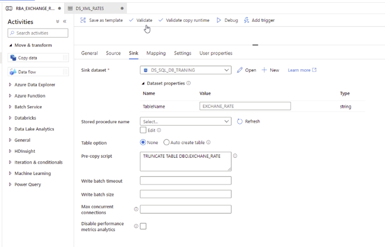The width and height of the screenshot is (385, 247).
Task: Click the Add trigger lightning icon
Action: tap(246, 20)
